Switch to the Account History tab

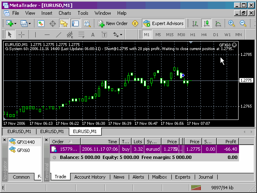coord(90,177)
